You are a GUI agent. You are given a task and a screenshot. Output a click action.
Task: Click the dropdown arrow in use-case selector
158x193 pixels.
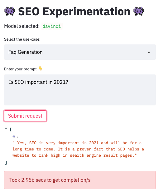149,52
